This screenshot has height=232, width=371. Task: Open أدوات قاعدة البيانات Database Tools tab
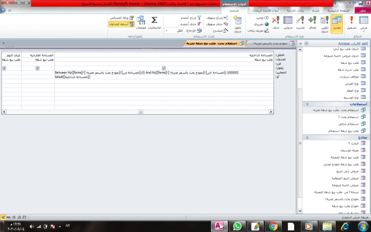(x=266, y=11)
